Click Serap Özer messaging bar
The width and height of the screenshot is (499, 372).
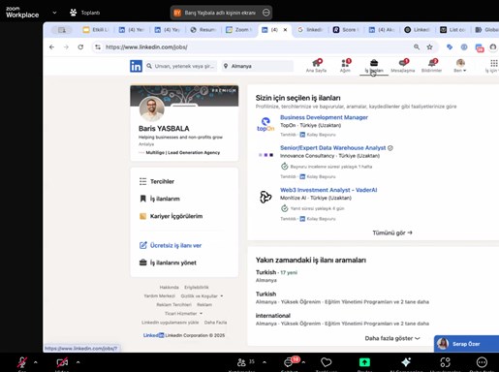tap(466, 344)
